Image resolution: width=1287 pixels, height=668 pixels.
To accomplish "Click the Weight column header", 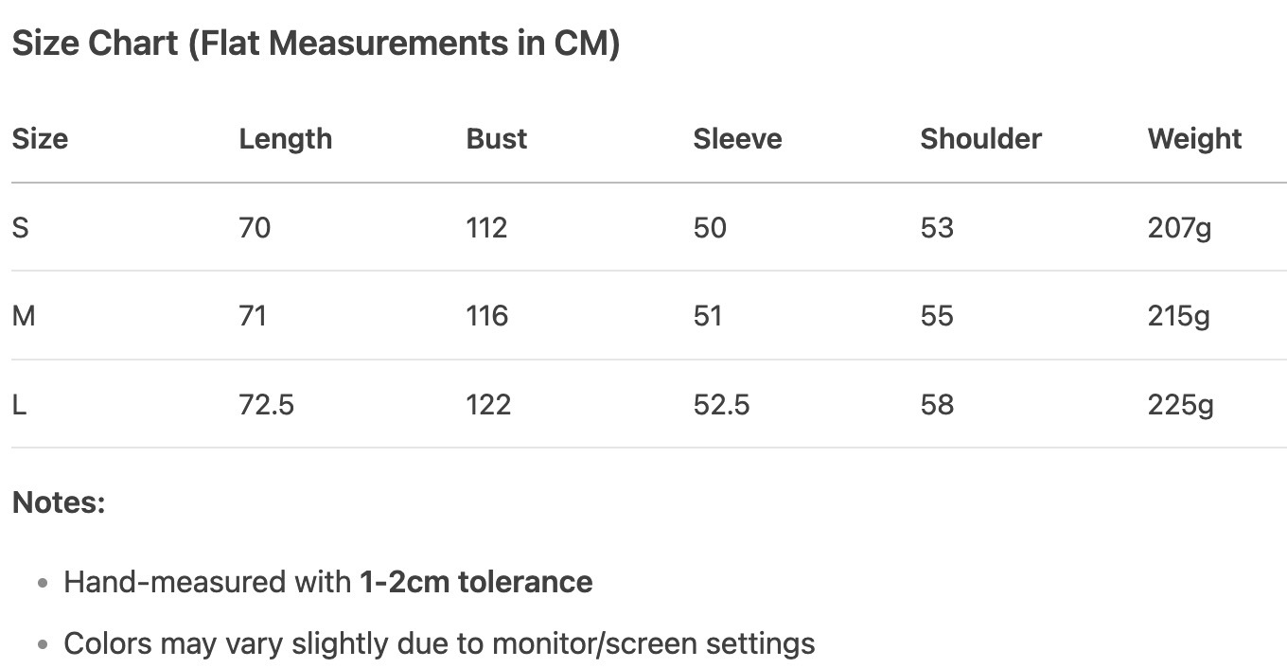I will pyautogui.click(x=1194, y=139).
